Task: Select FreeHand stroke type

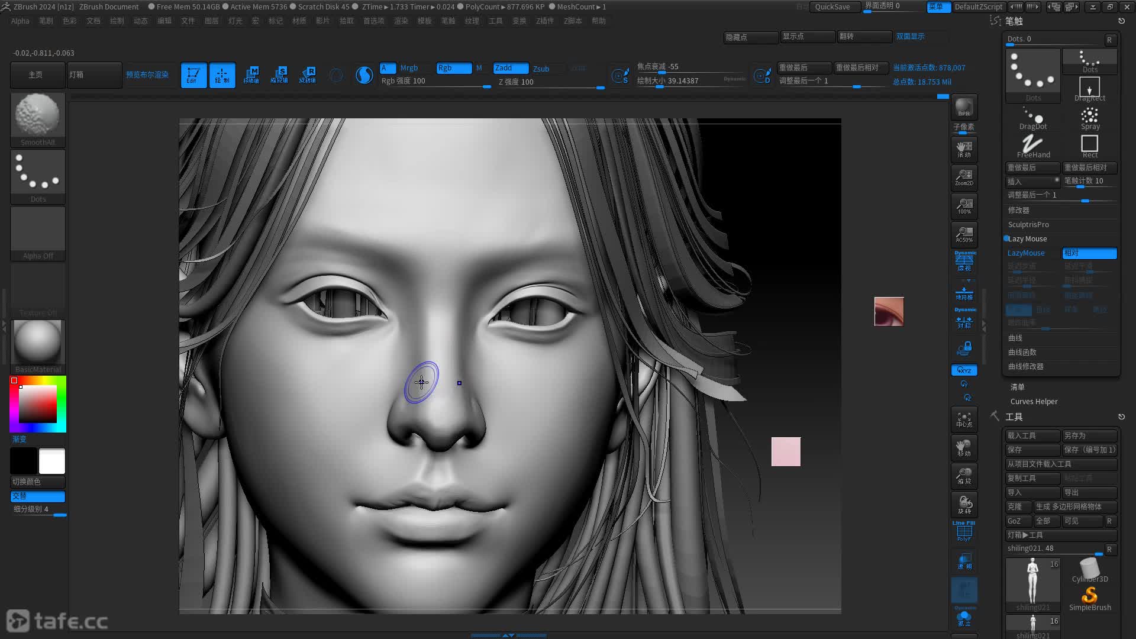Action: 1033,146
